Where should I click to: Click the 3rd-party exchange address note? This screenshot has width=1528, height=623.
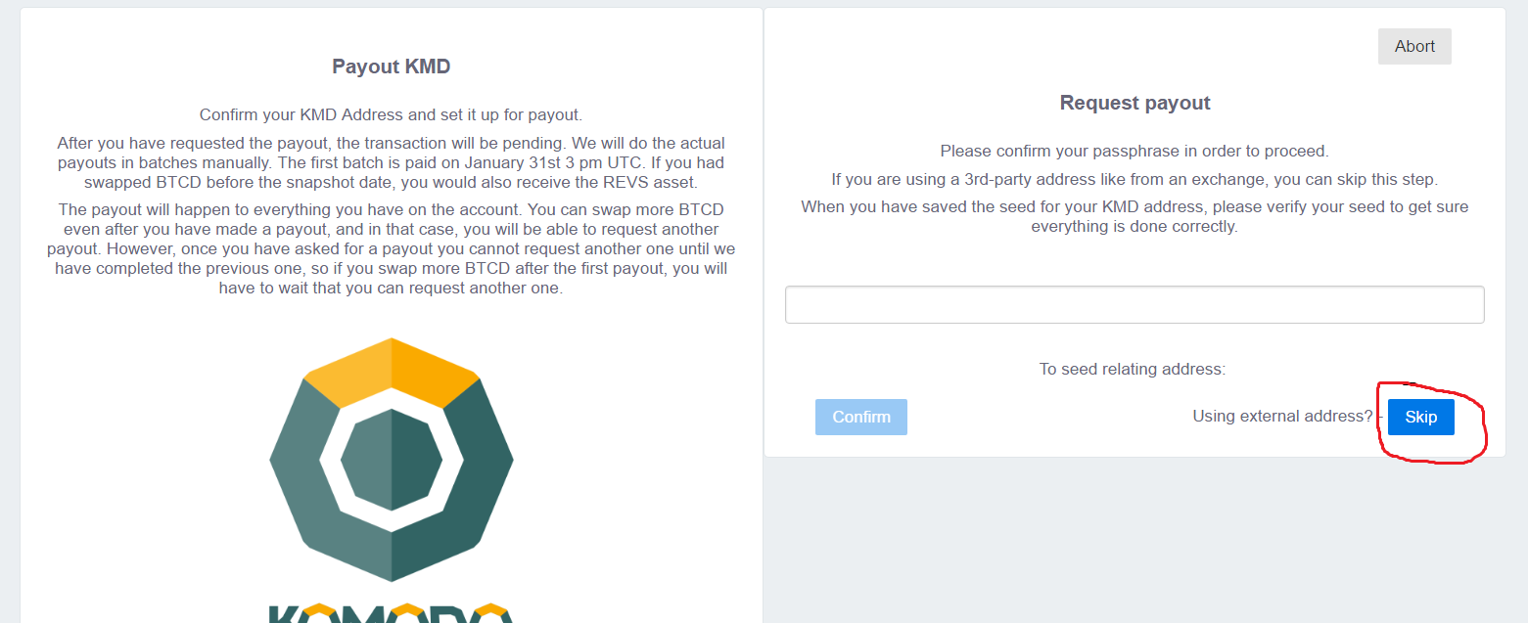[x=1134, y=179]
